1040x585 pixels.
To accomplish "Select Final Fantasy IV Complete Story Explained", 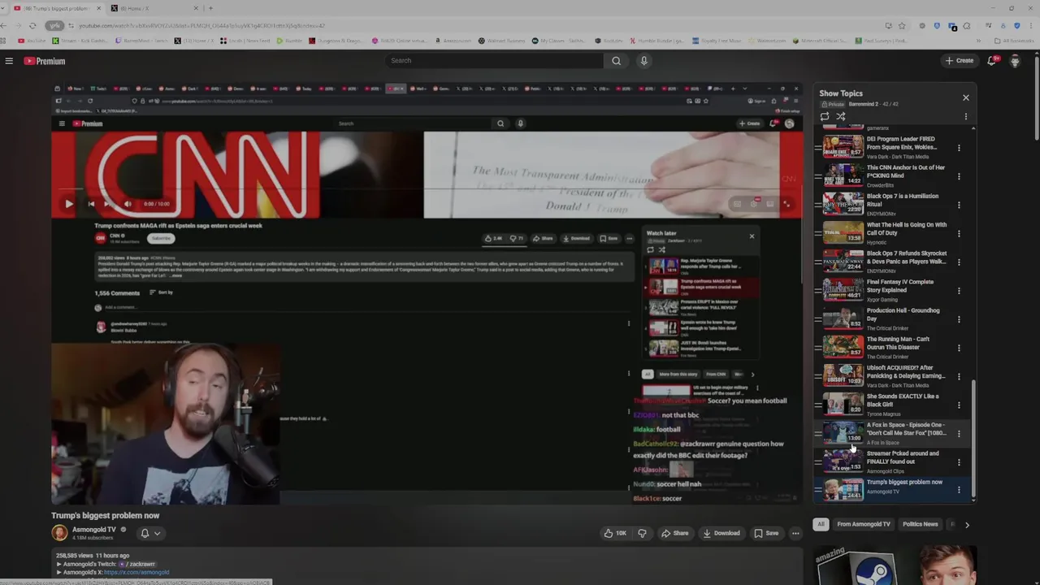I will 890,290.
